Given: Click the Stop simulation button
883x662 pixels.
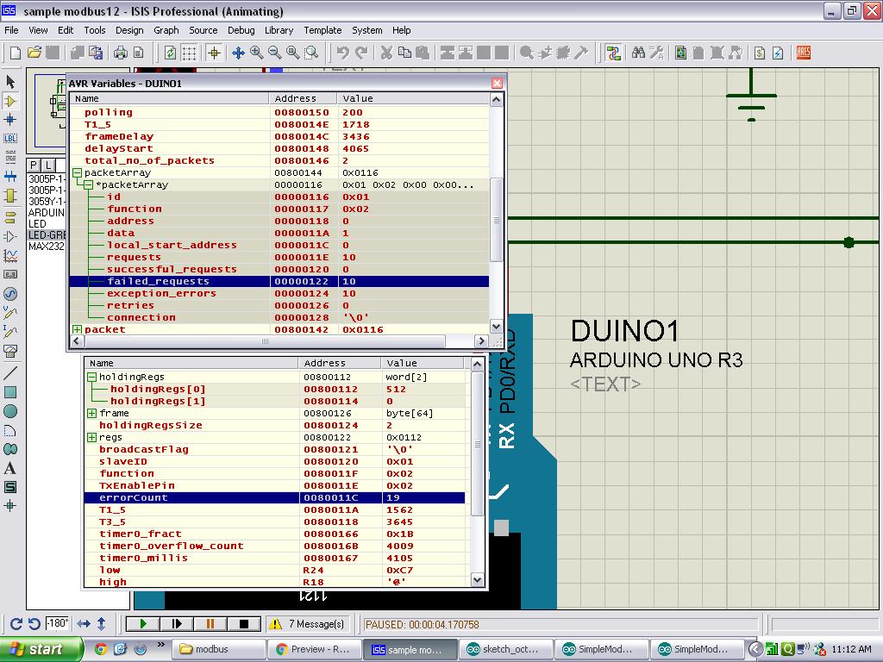Looking at the screenshot, I should tap(244, 624).
